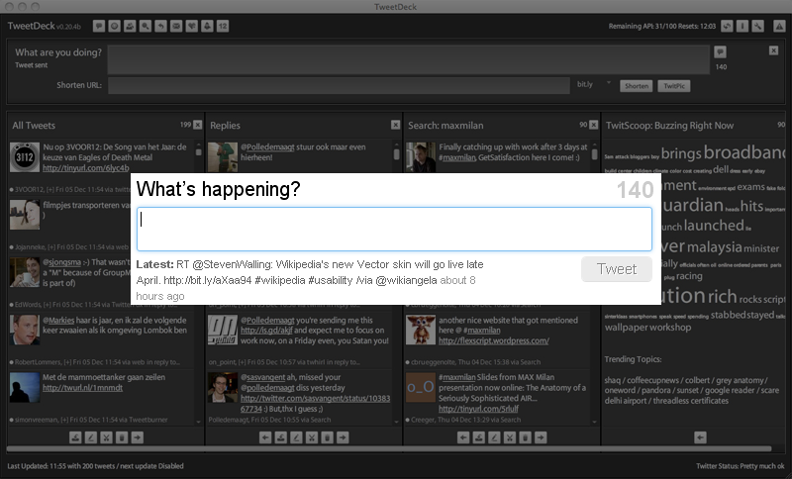Open http://twurl.nl/1mnmdt link
792x479 pixels.
tap(82, 388)
